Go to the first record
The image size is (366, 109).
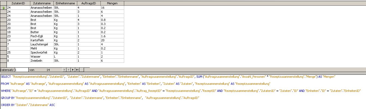tap(64, 70)
